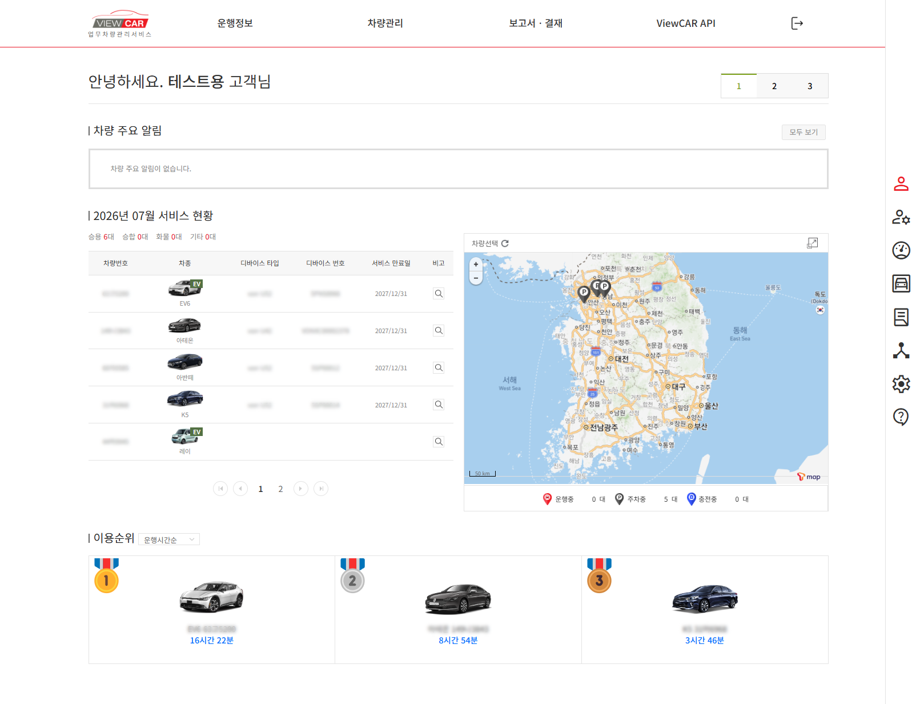
Task: Click the ViewCAR logo
Action: tap(120, 23)
